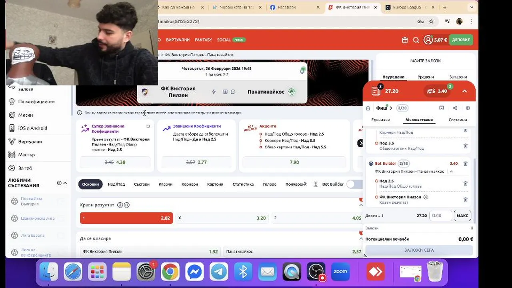Switch to the Картони market tab
Screen dimensions: 512x288
(x=215, y=184)
